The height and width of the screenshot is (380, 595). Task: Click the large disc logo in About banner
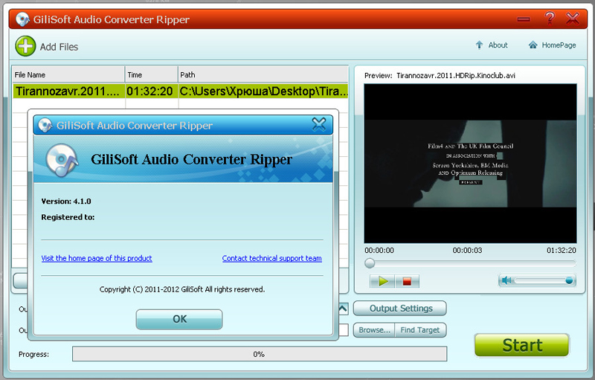tap(62, 160)
